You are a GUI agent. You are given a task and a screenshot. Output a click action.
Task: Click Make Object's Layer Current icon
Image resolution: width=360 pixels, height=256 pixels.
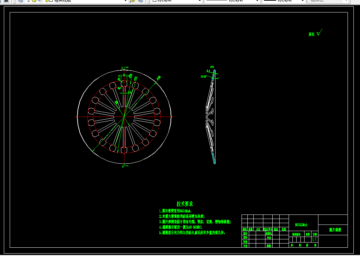(132, 1)
